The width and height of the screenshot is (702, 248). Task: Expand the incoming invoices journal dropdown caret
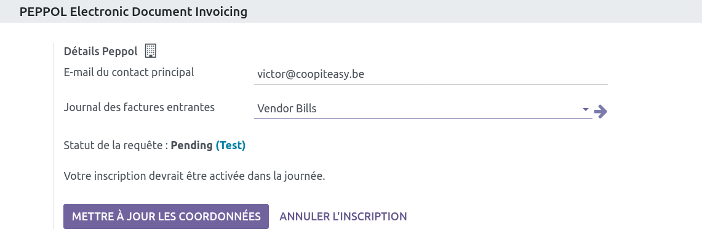pyautogui.click(x=585, y=110)
